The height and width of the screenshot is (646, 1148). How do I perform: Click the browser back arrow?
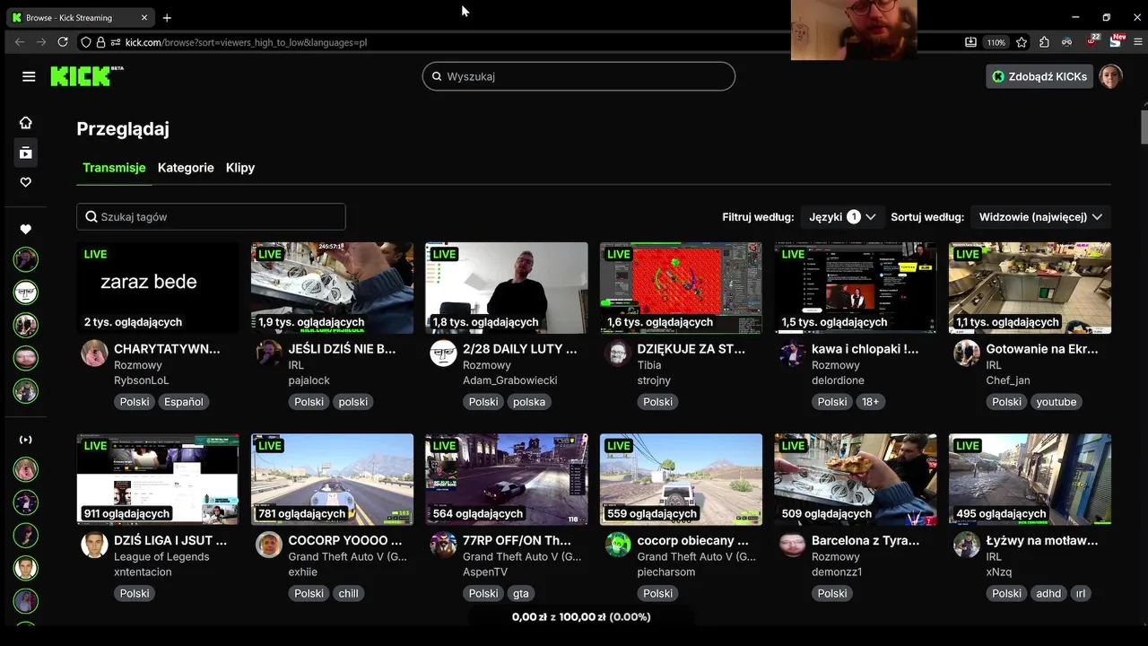click(x=20, y=42)
